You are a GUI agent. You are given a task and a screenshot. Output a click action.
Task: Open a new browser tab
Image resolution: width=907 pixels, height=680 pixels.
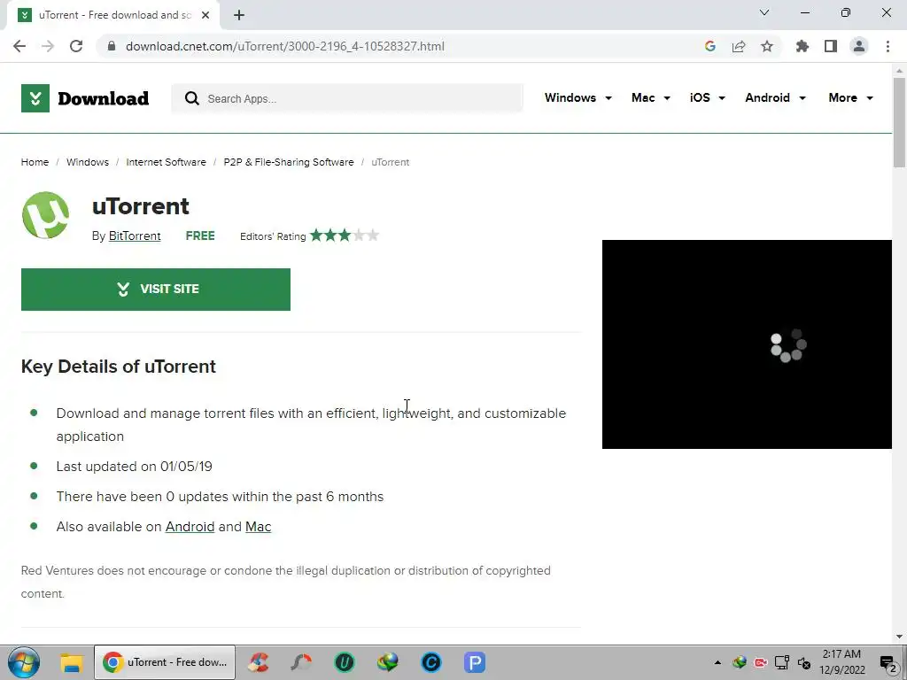point(239,15)
